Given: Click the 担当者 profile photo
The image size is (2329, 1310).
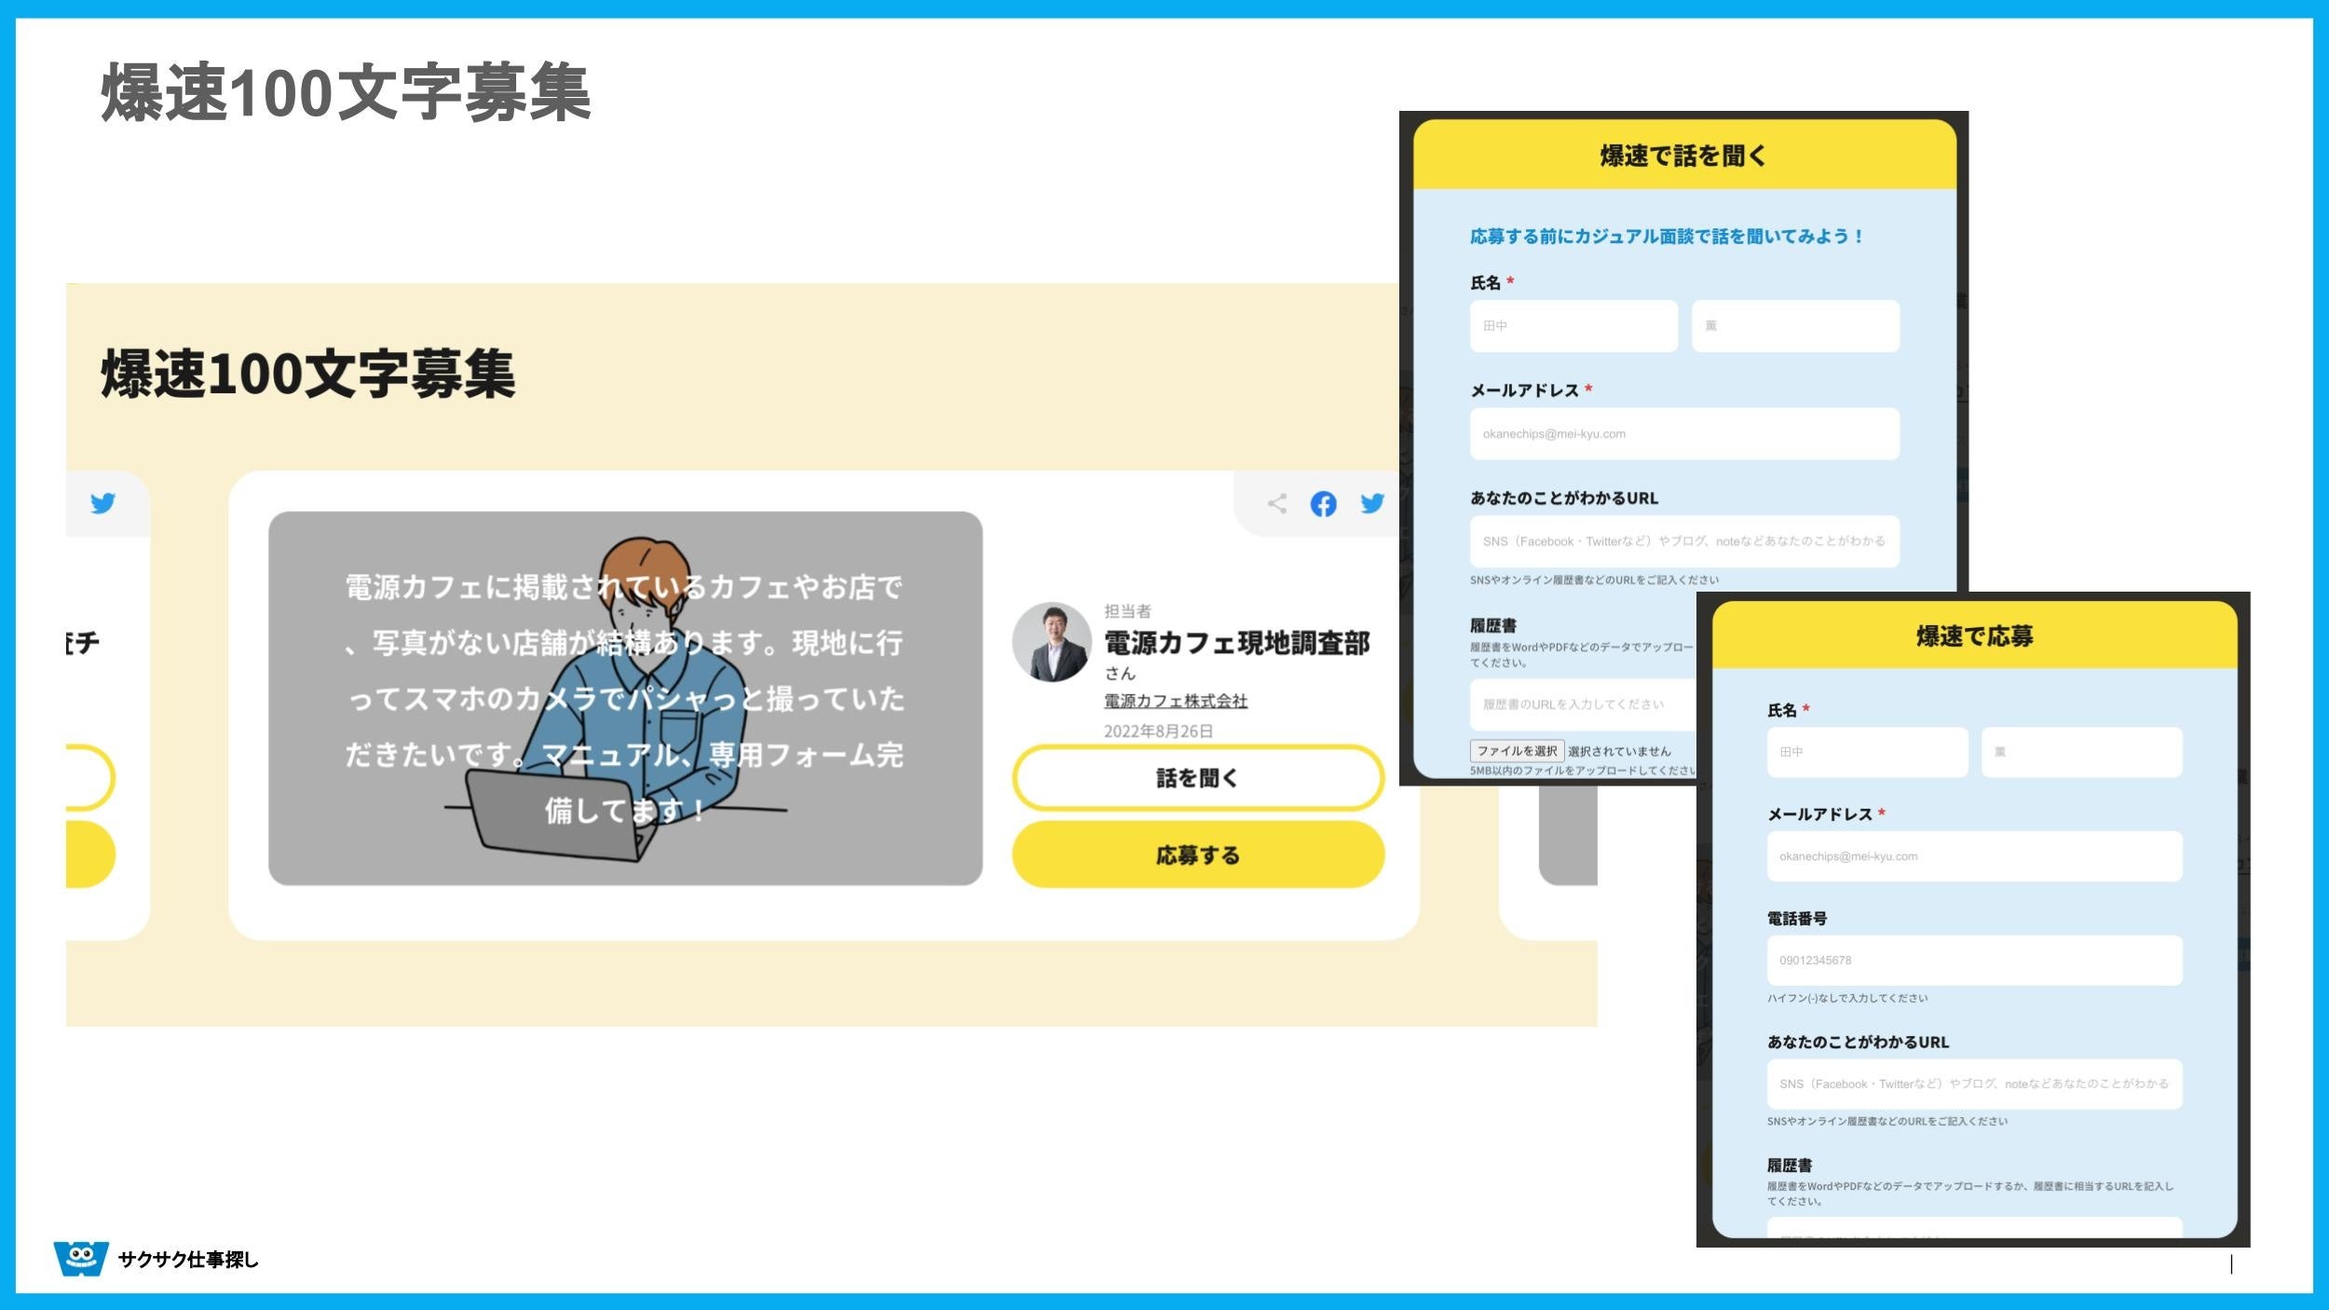Looking at the screenshot, I should 1052,642.
